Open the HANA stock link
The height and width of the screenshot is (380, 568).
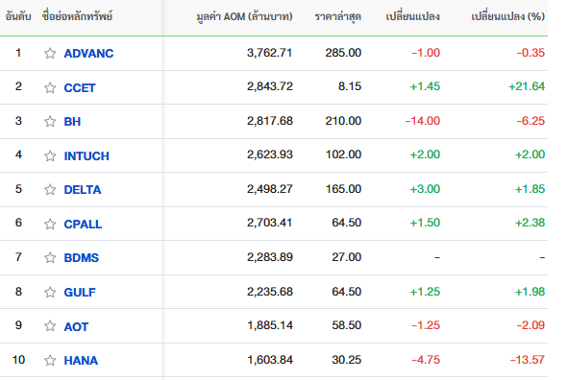[81, 361]
